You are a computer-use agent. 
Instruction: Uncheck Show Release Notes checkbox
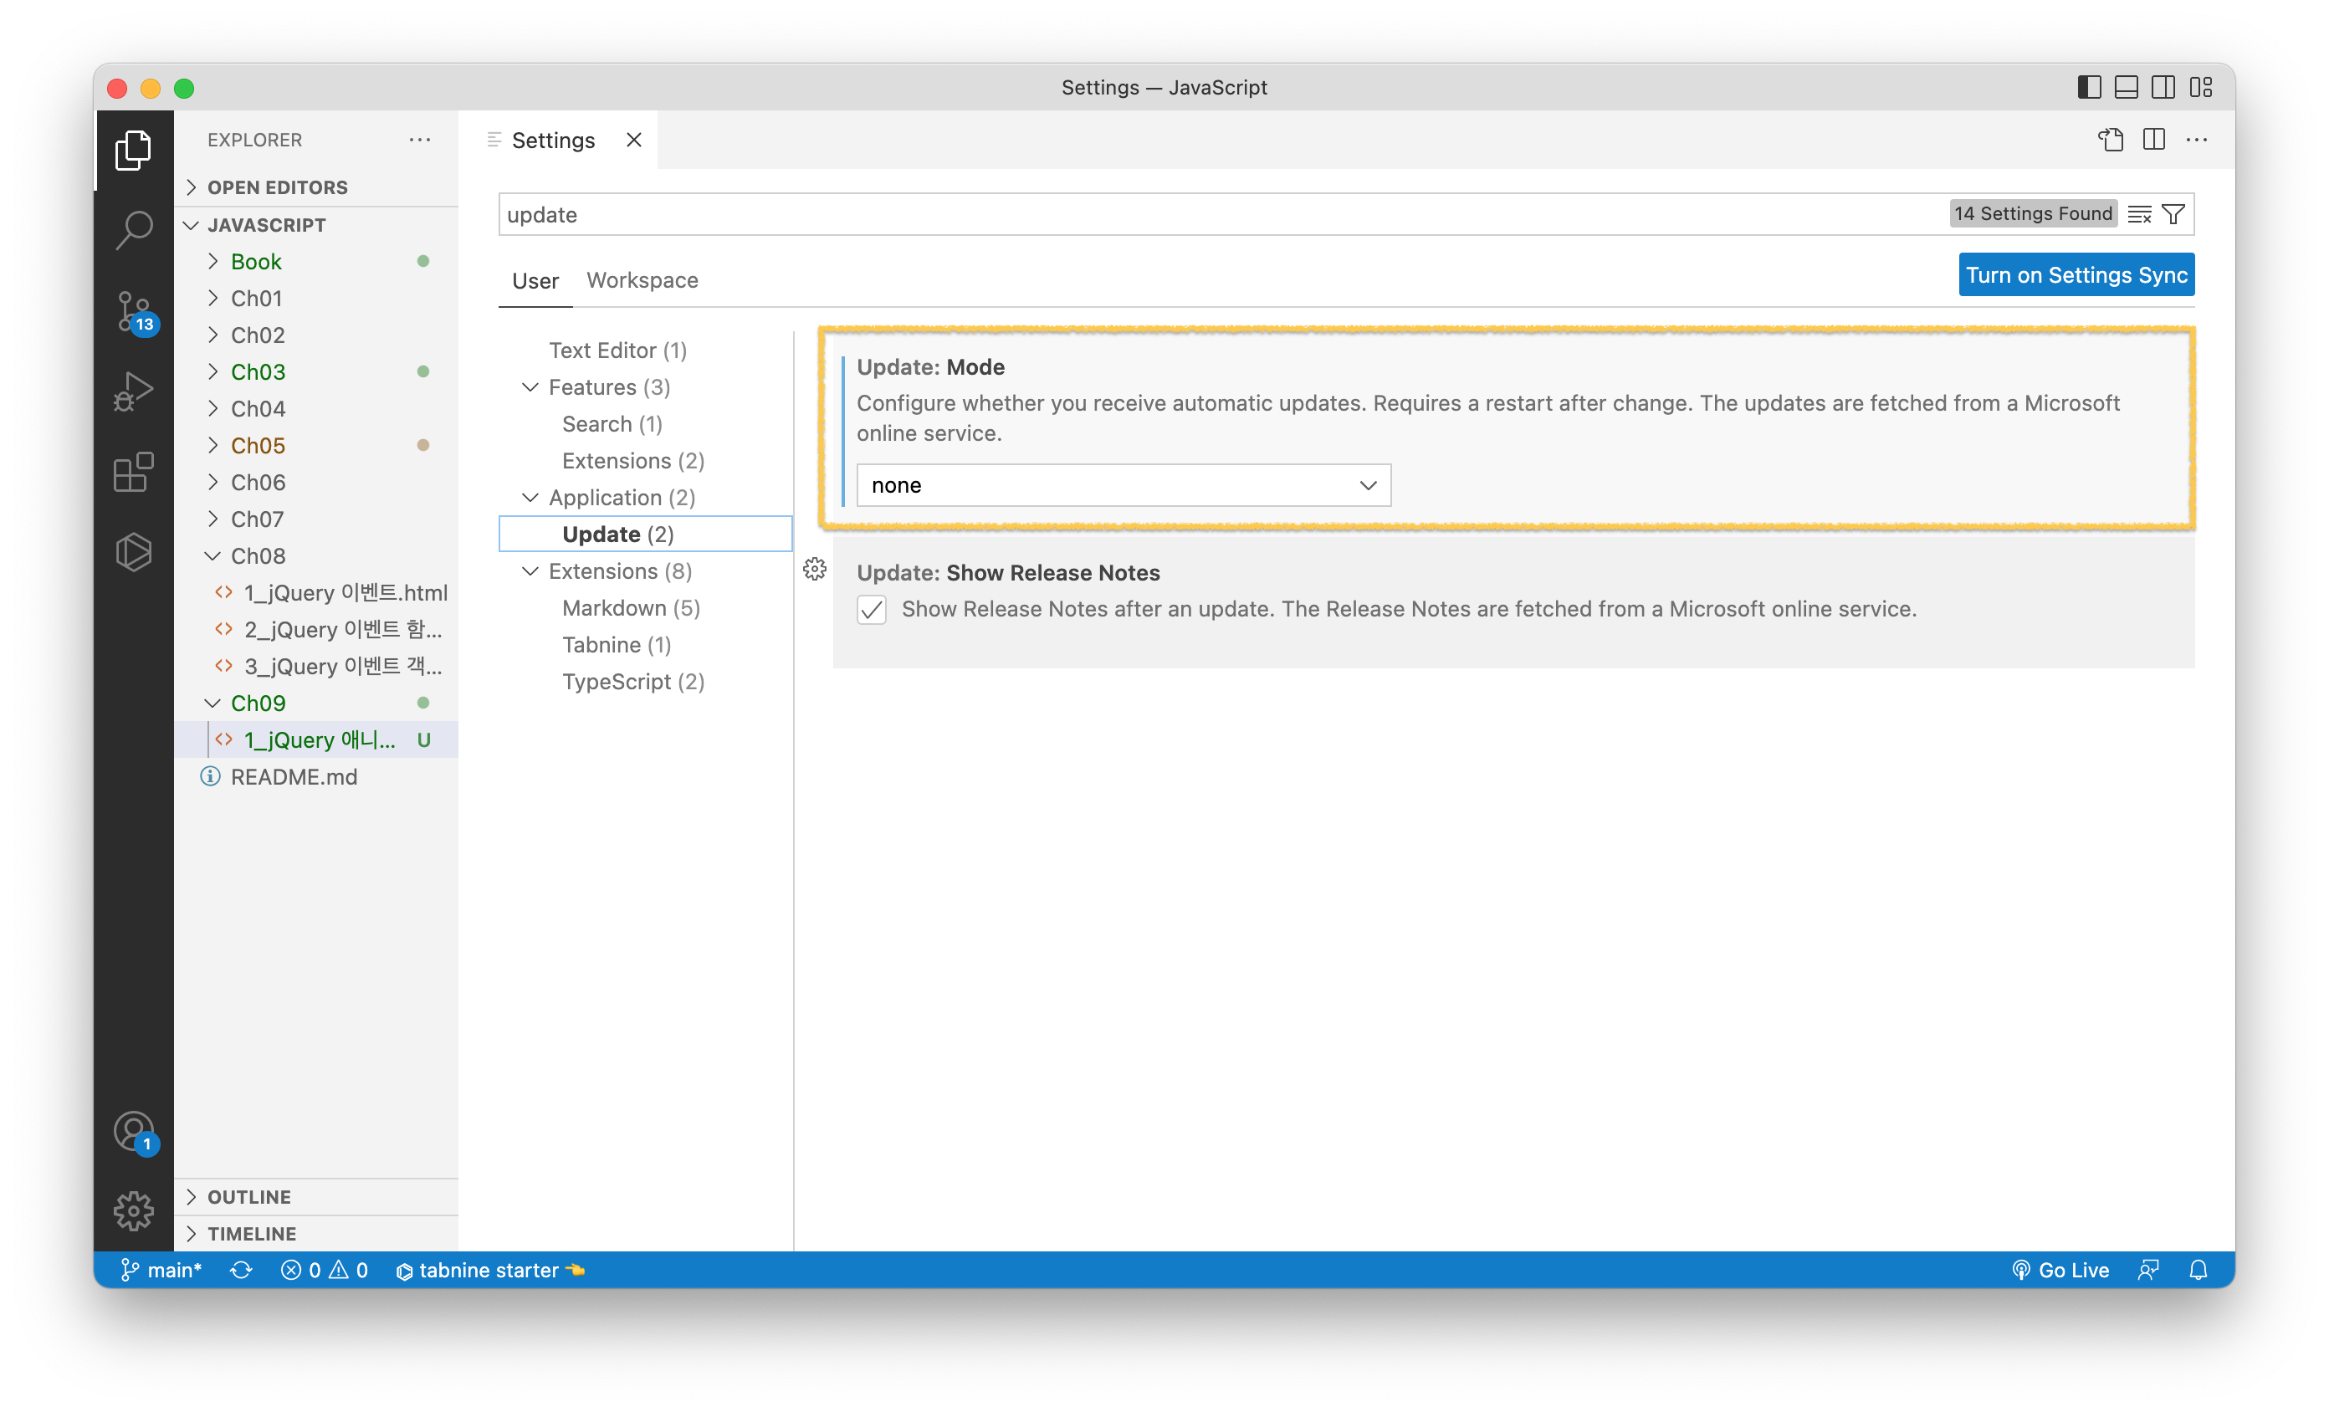point(872,610)
